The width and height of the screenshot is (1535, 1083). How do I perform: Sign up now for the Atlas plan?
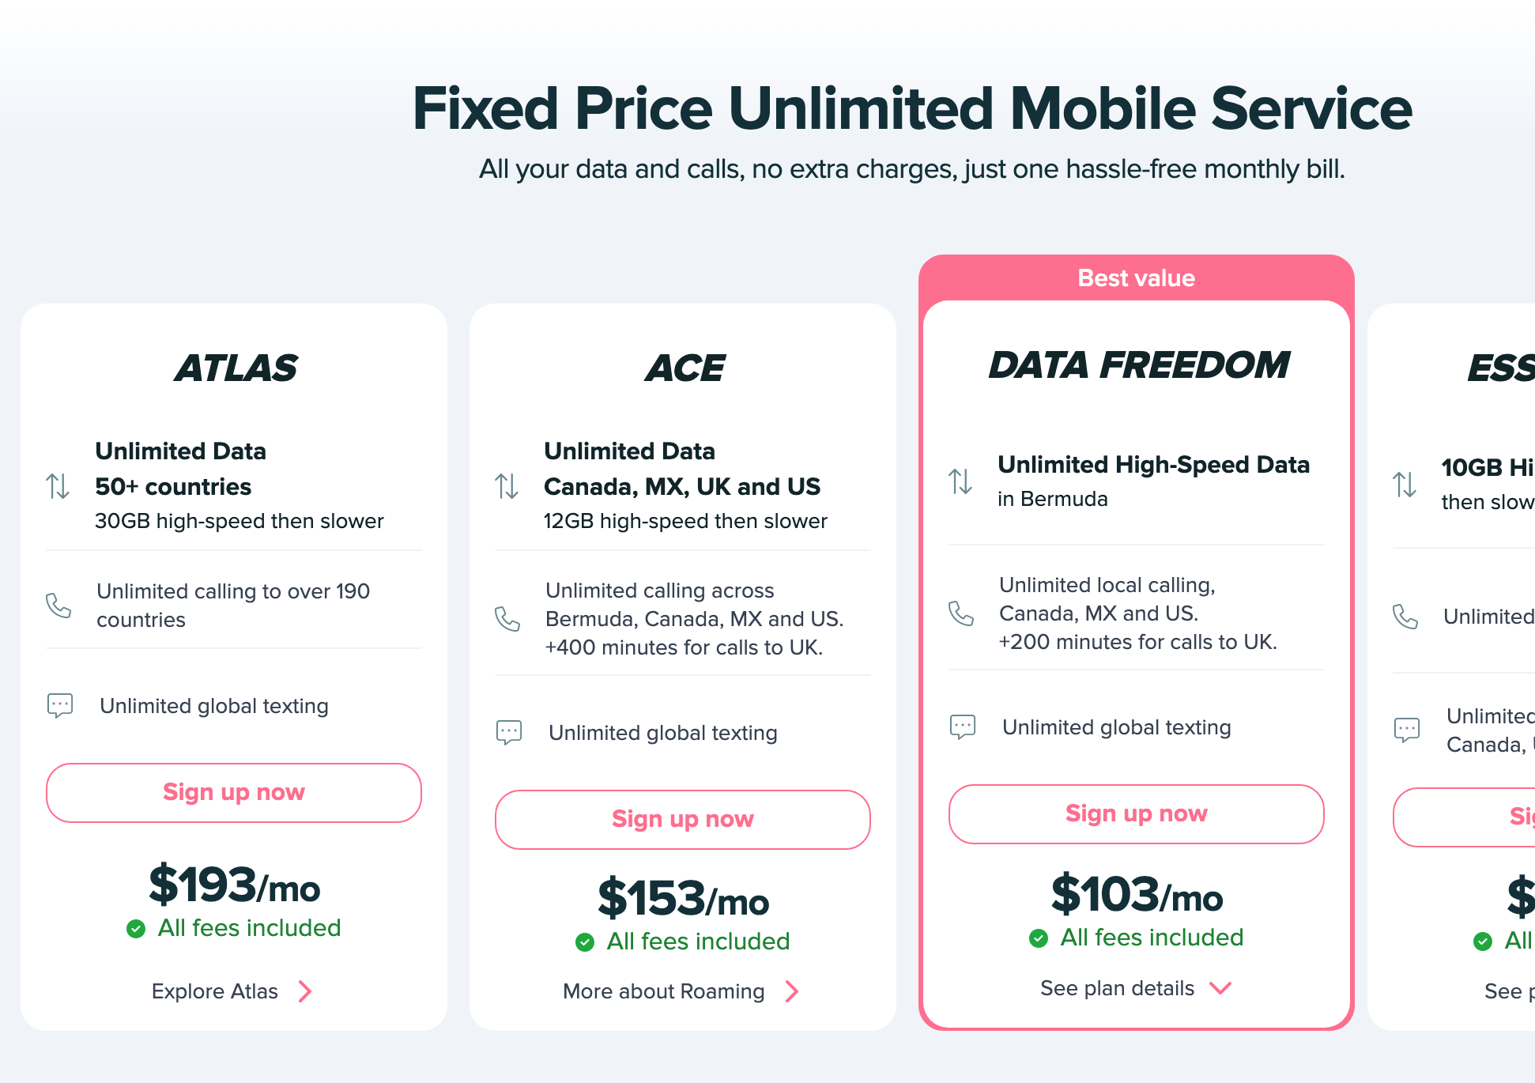tap(234, 792)
